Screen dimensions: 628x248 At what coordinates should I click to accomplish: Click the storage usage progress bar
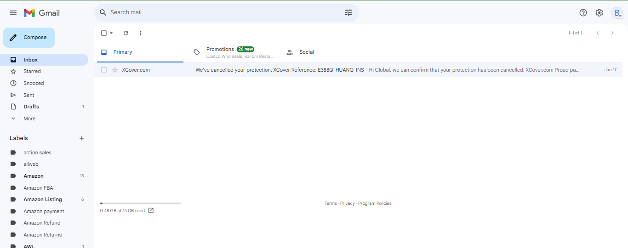point(141,203)
